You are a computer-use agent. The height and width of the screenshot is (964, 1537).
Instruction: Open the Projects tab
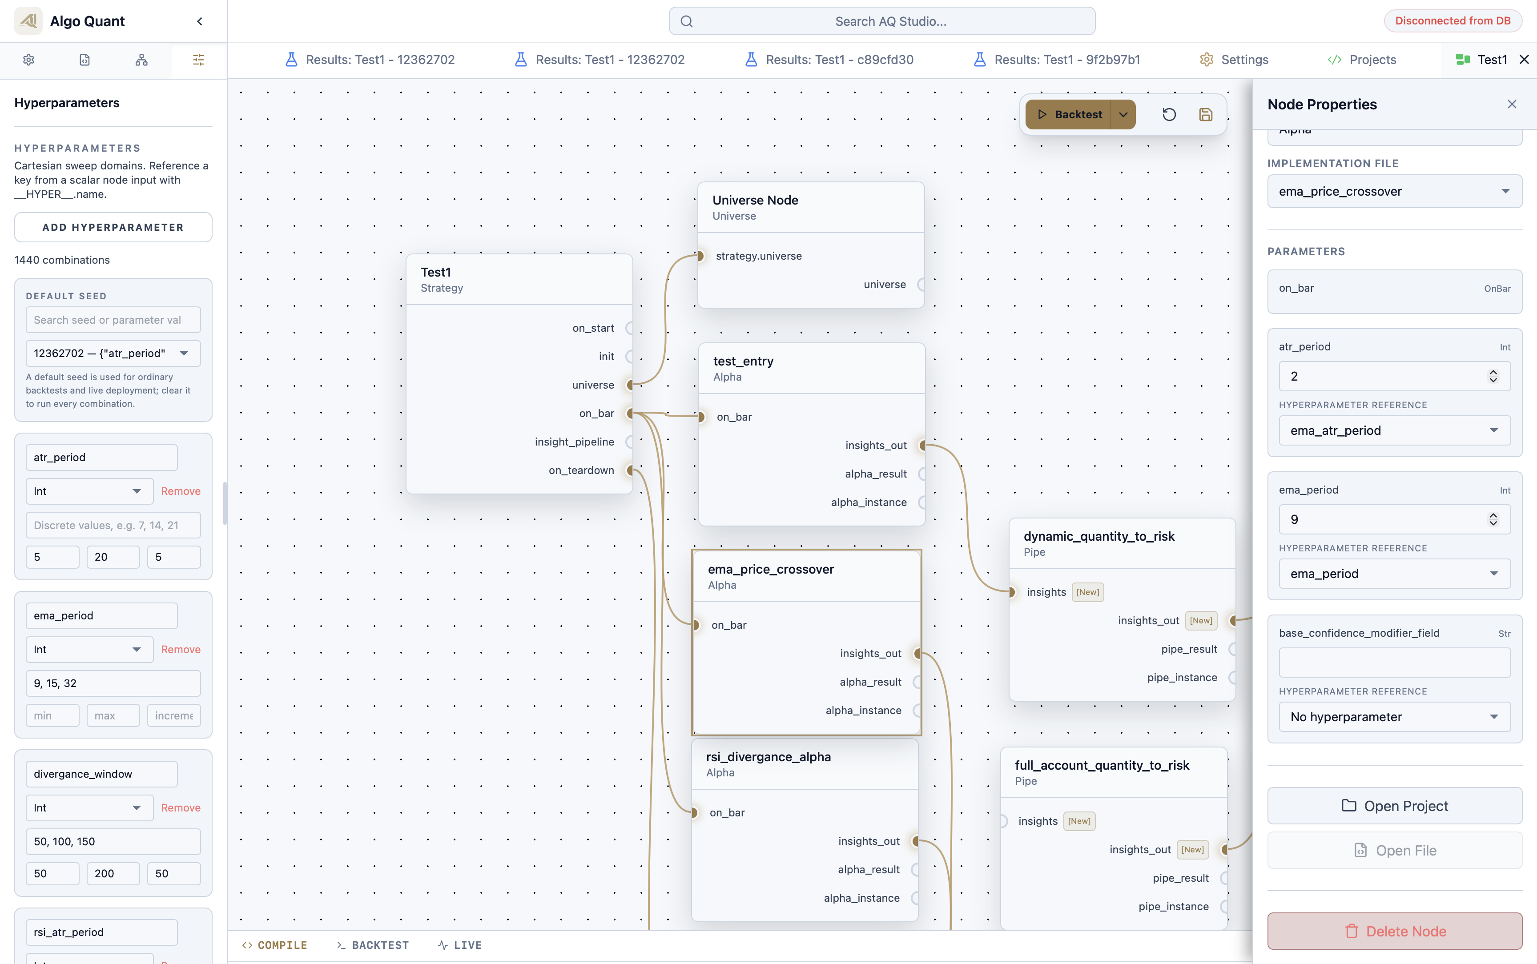[x=1362, y=59]
